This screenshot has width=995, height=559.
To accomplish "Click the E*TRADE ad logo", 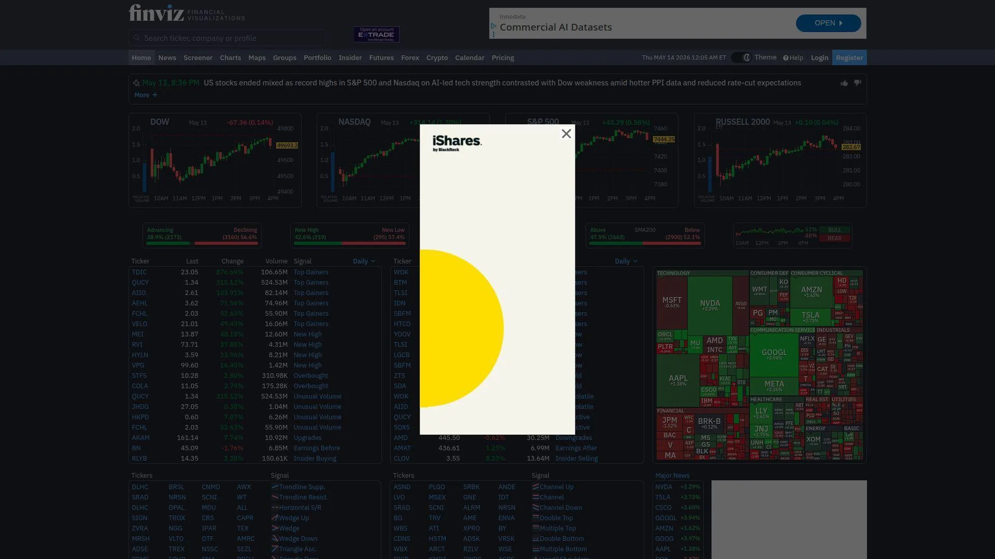I will (377, 34).
